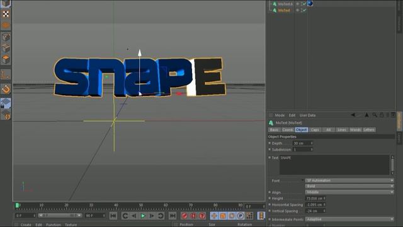
Task: Go to end of animation
Action: point(173,216)
